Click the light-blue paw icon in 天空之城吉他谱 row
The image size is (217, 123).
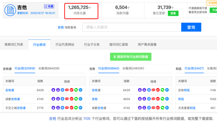63,108
